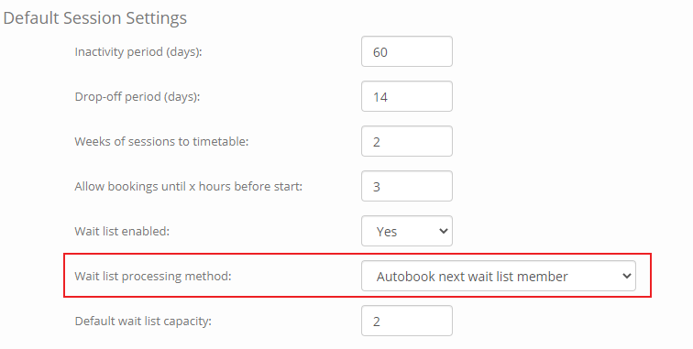This screenshot has width=693, height=349.
Task: Click the Default Session Settings heading
Action: (95, 18)
